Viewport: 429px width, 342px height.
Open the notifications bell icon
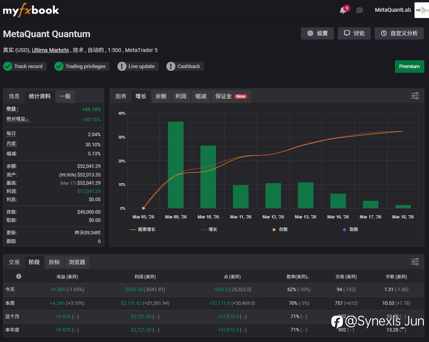coord(343,11)
